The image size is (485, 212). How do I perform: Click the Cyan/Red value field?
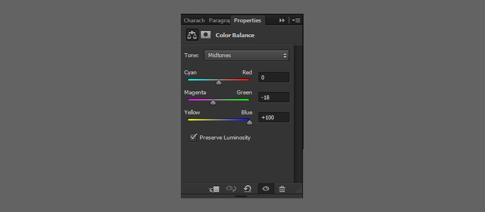tap(274, 78)
